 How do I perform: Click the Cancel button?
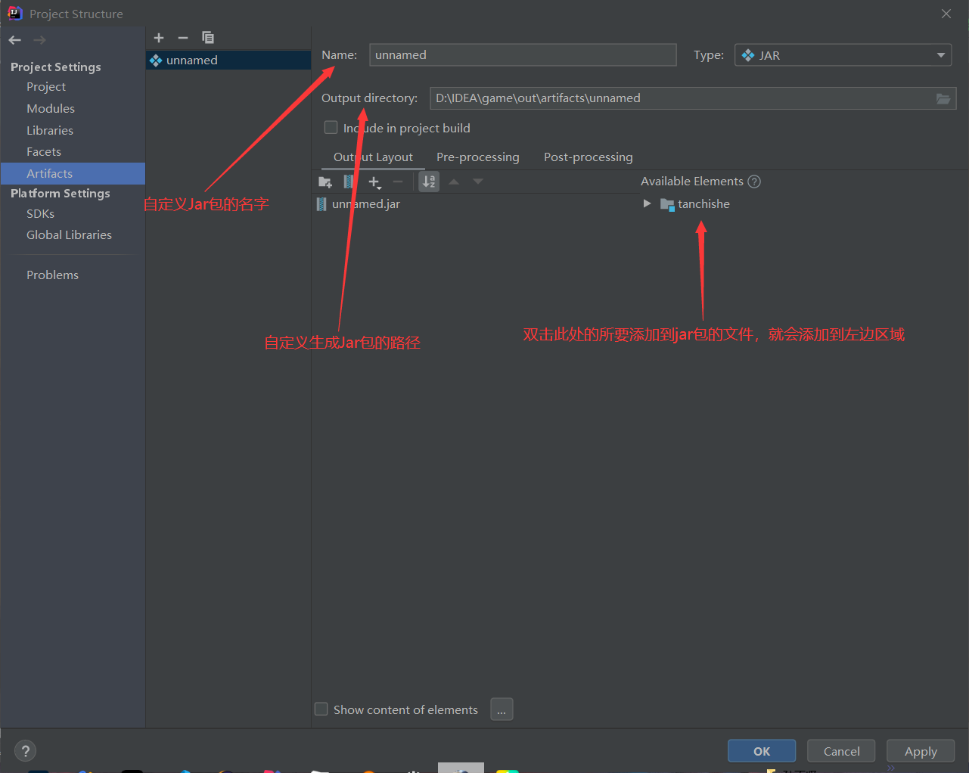click(841, 751)
